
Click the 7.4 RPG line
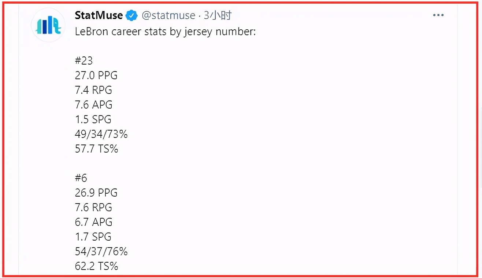[93, 90]
